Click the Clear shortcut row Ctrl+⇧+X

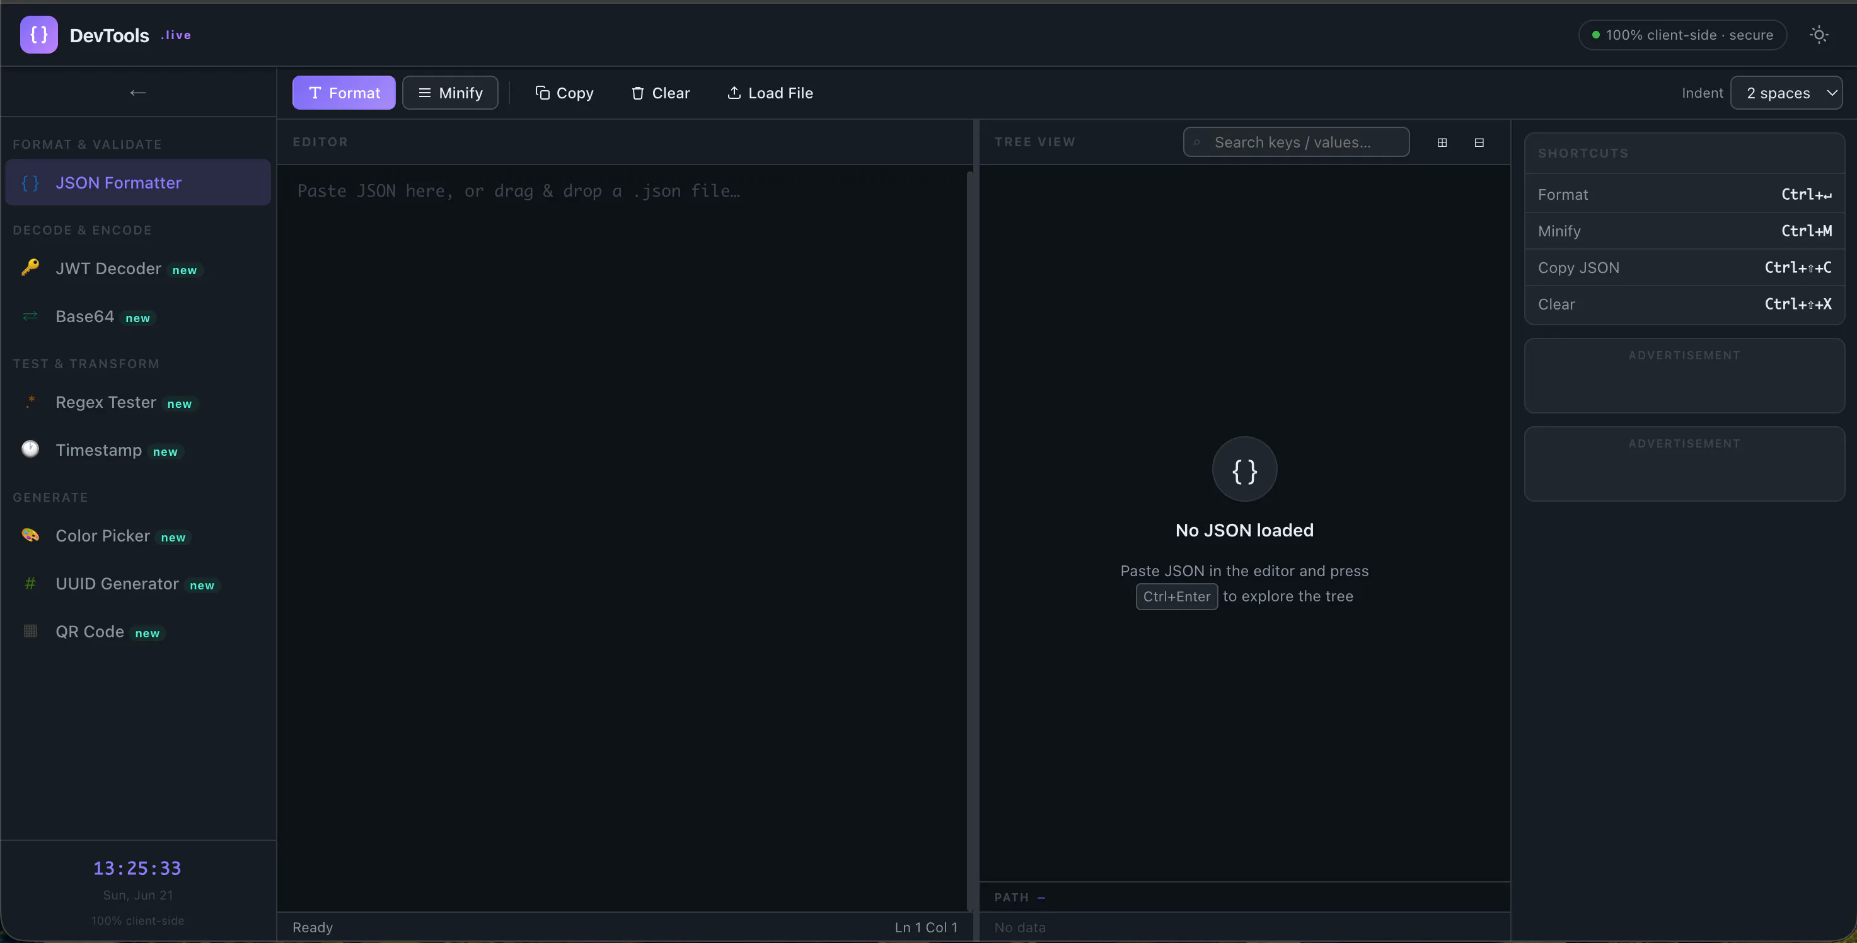tap(1685, 304)
